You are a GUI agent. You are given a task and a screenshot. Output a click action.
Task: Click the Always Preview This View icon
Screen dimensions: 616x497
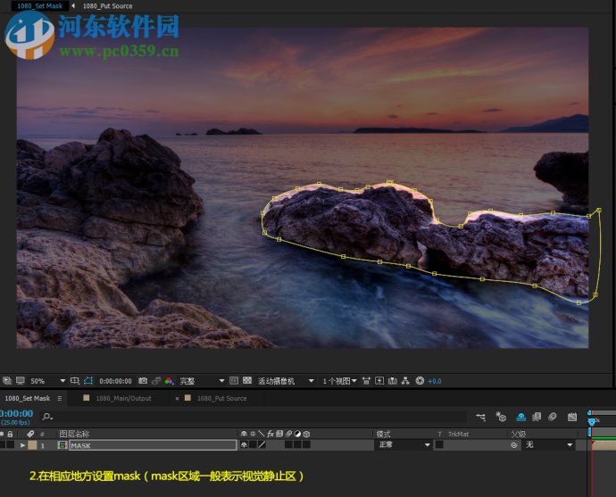pos(7,380)
